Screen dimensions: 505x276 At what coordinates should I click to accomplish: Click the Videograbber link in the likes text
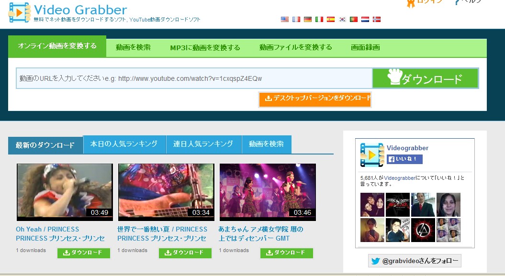pos(400,178)
